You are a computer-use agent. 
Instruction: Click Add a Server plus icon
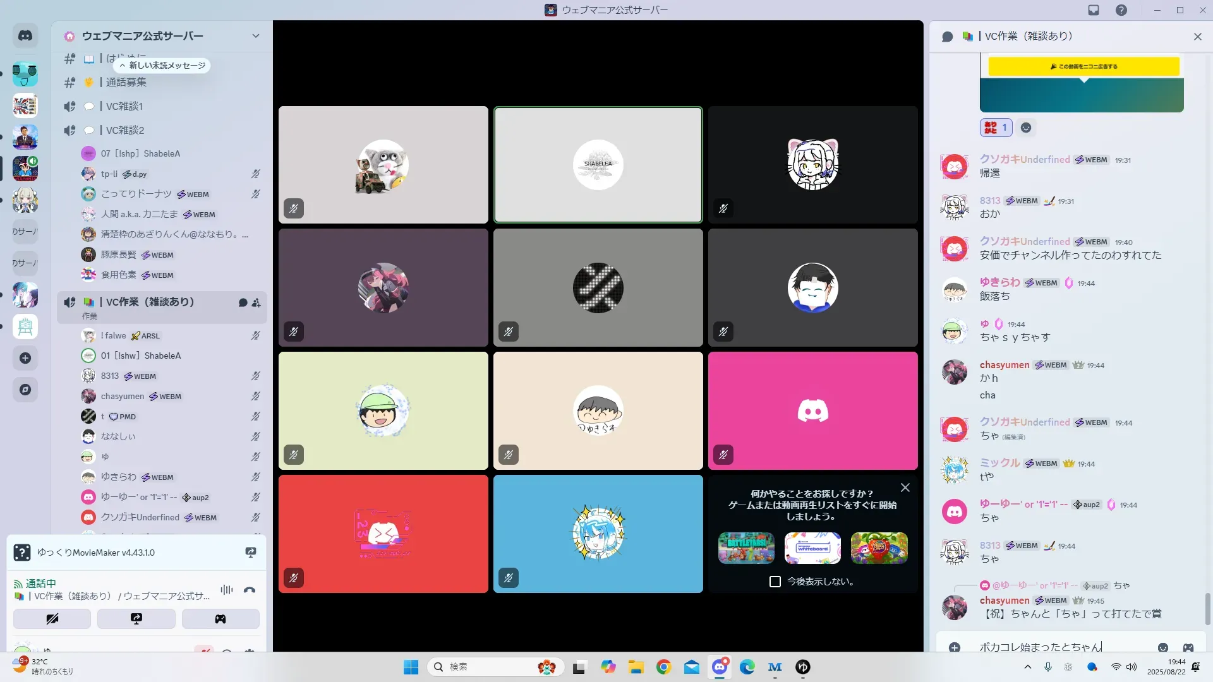coord(25,358)
